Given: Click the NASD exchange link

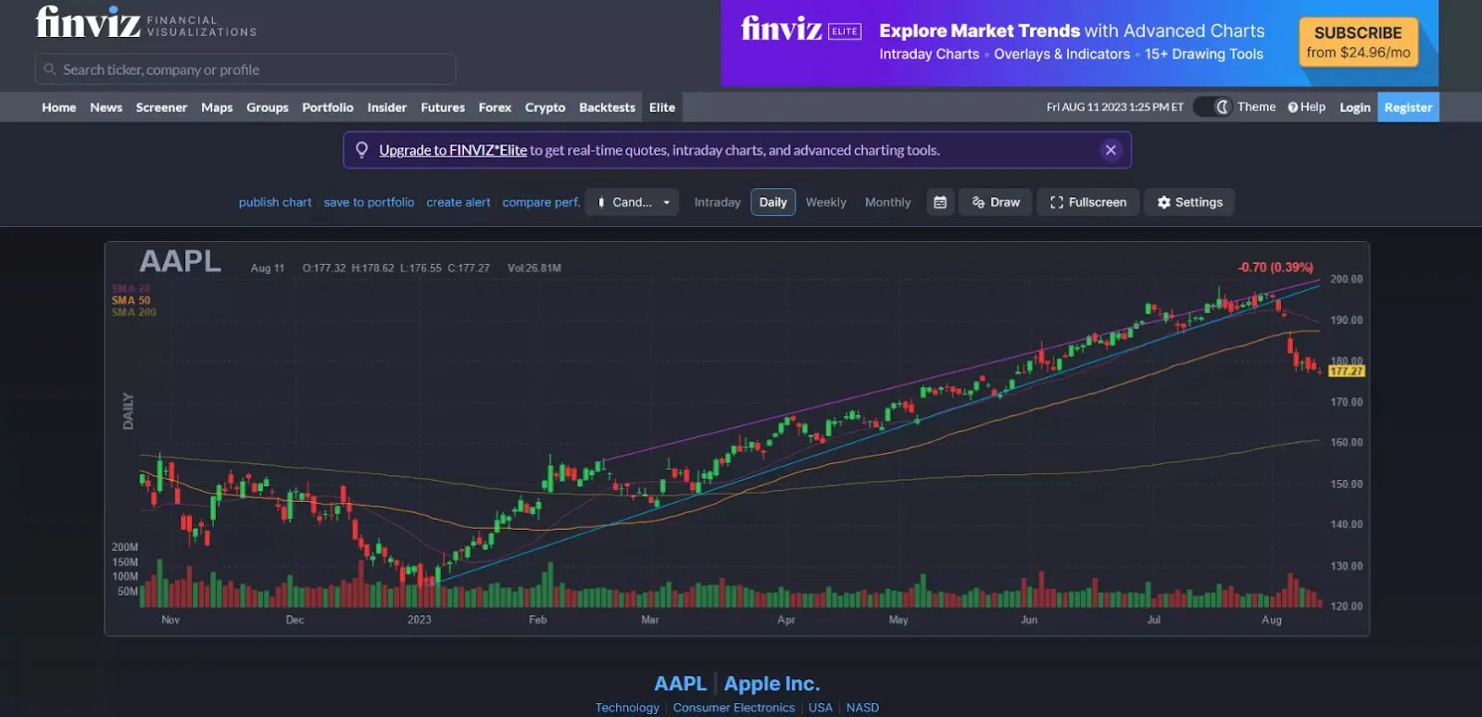Looking at the screenshot, I should 862,708.
